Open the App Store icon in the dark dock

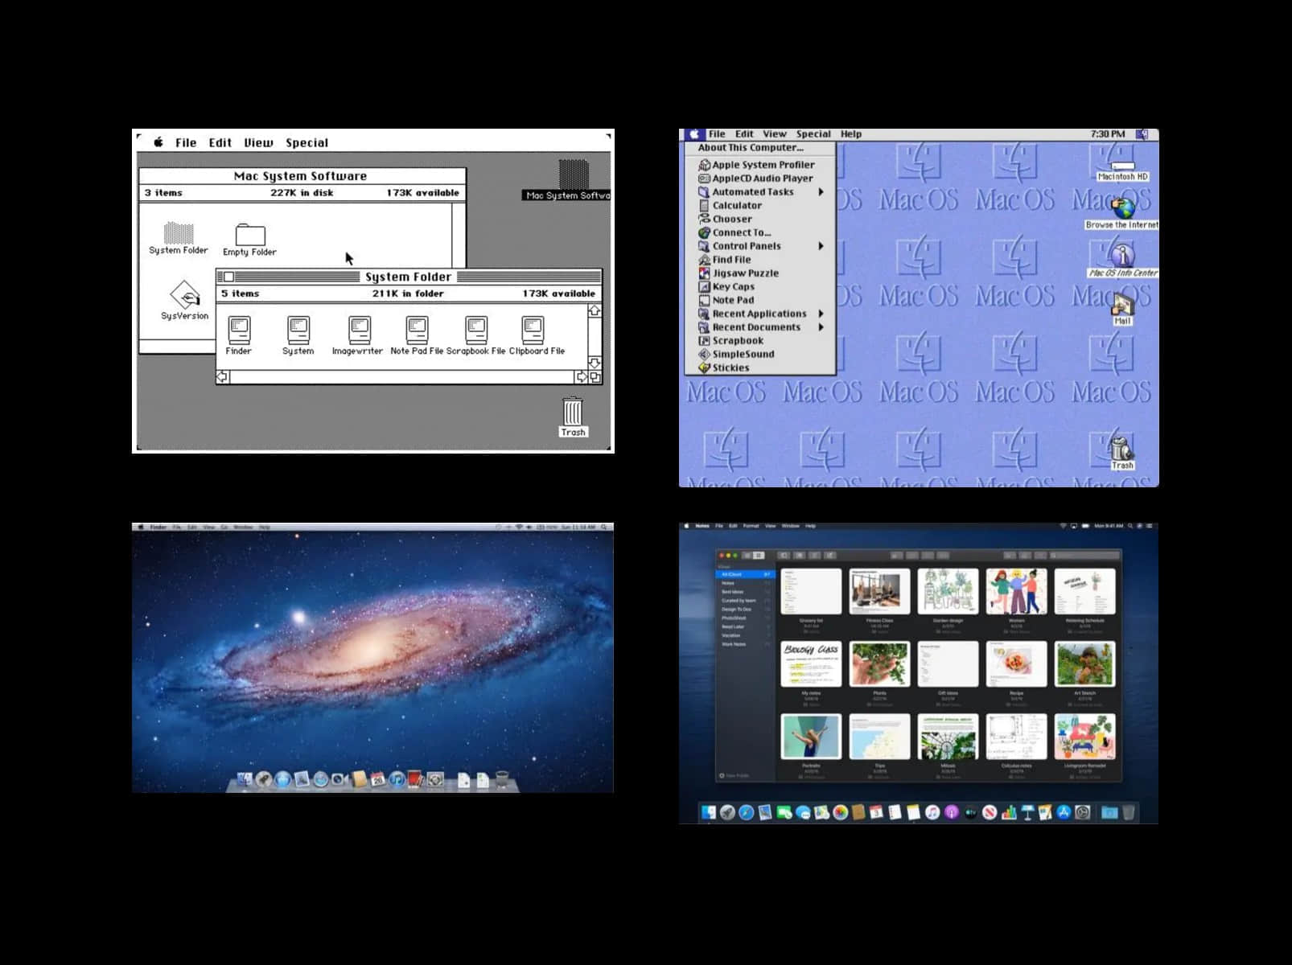tap(1064, 813)
